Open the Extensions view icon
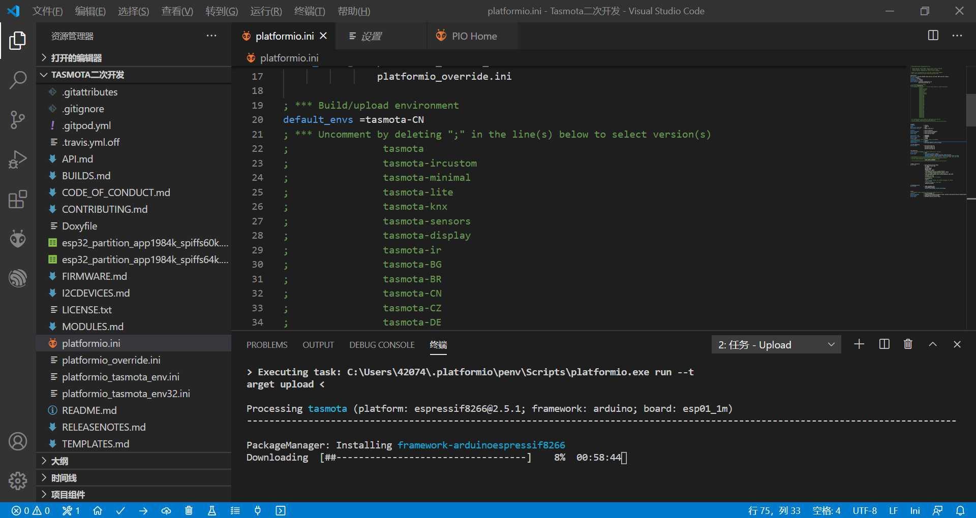Image resolution: width=976 pixels, height=518 pixels. pos(18,199)
